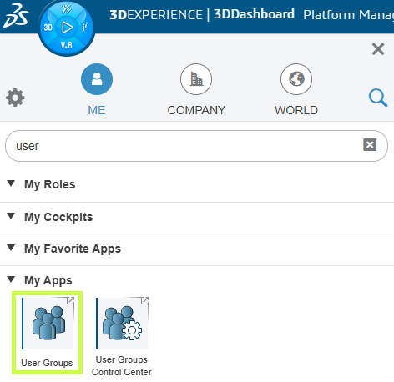Close the compass apps panel
394x382 pixels.
[378, 49]
